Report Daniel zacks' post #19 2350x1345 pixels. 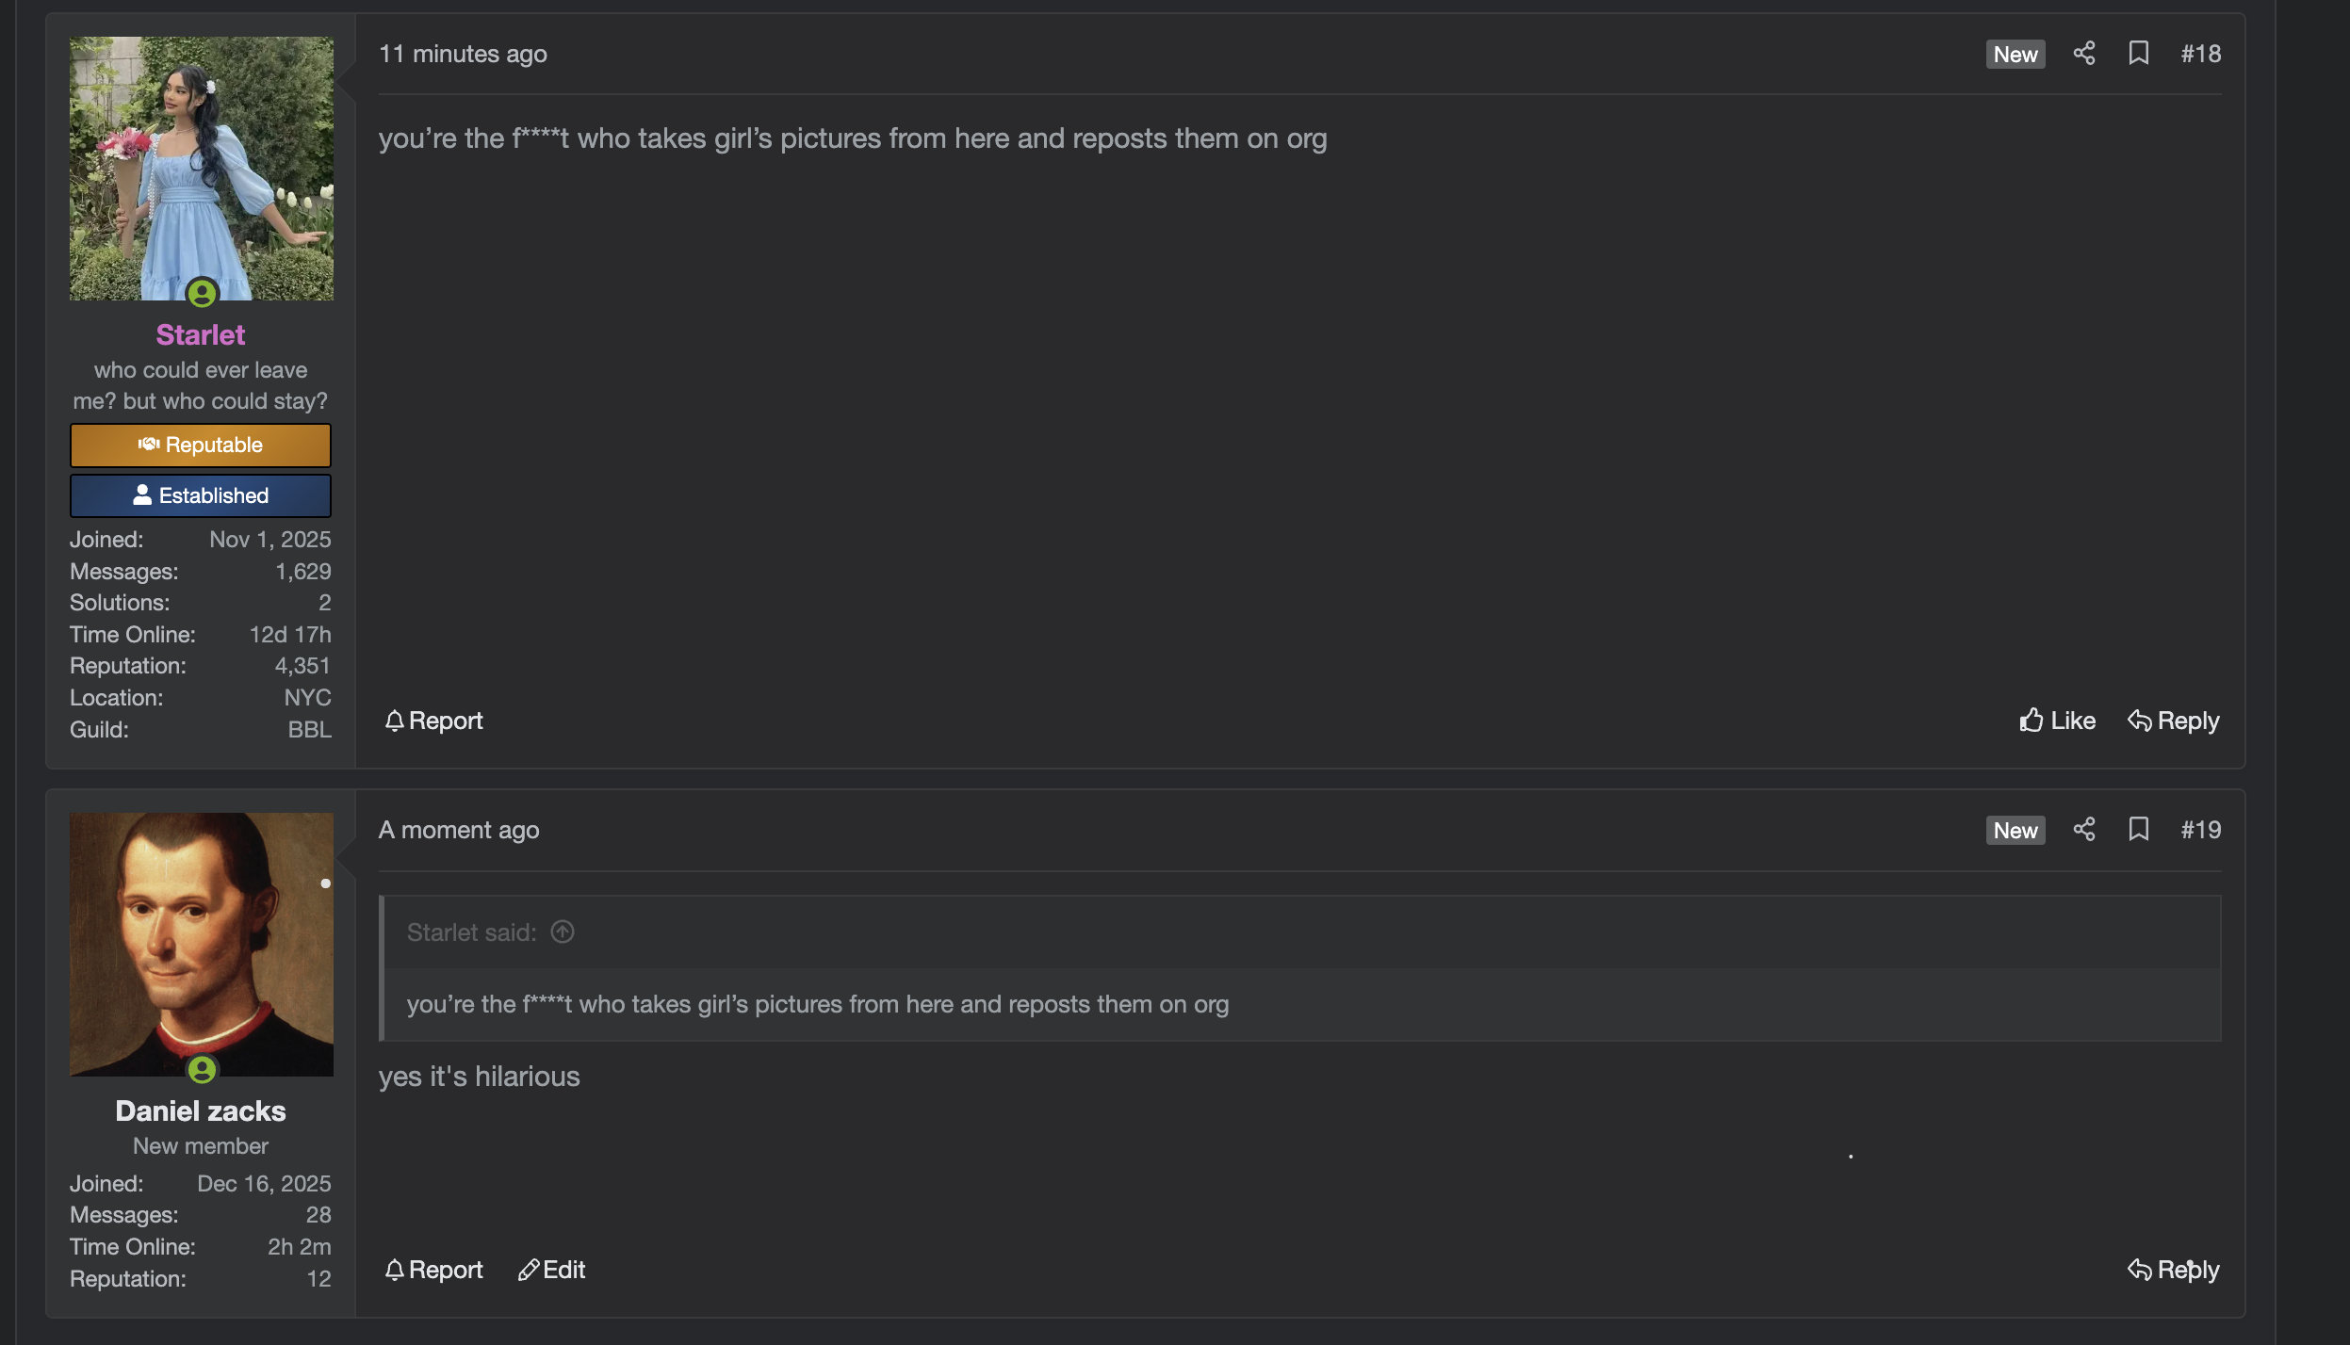pyautogui.click(x=433, y=1270)
